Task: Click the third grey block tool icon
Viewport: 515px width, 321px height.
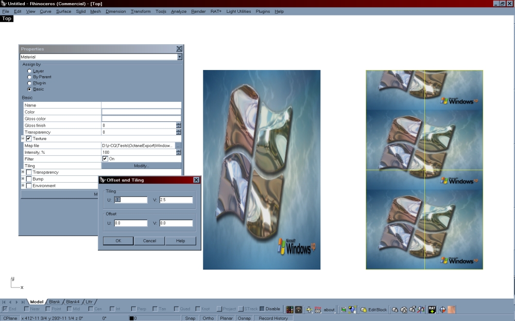Action: pyautogui.click(x=412, y=310)
